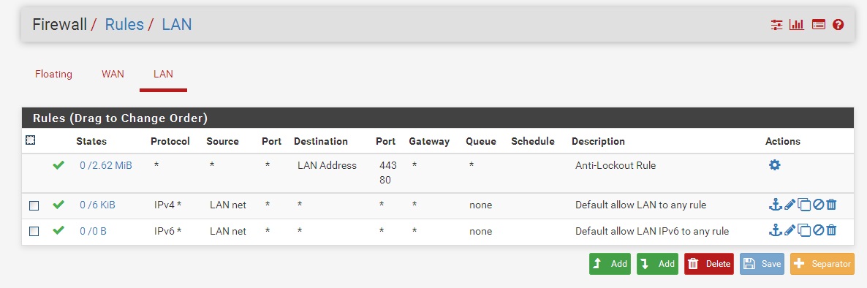
Task: Click Add rule to top button
Action: point(610,264)
